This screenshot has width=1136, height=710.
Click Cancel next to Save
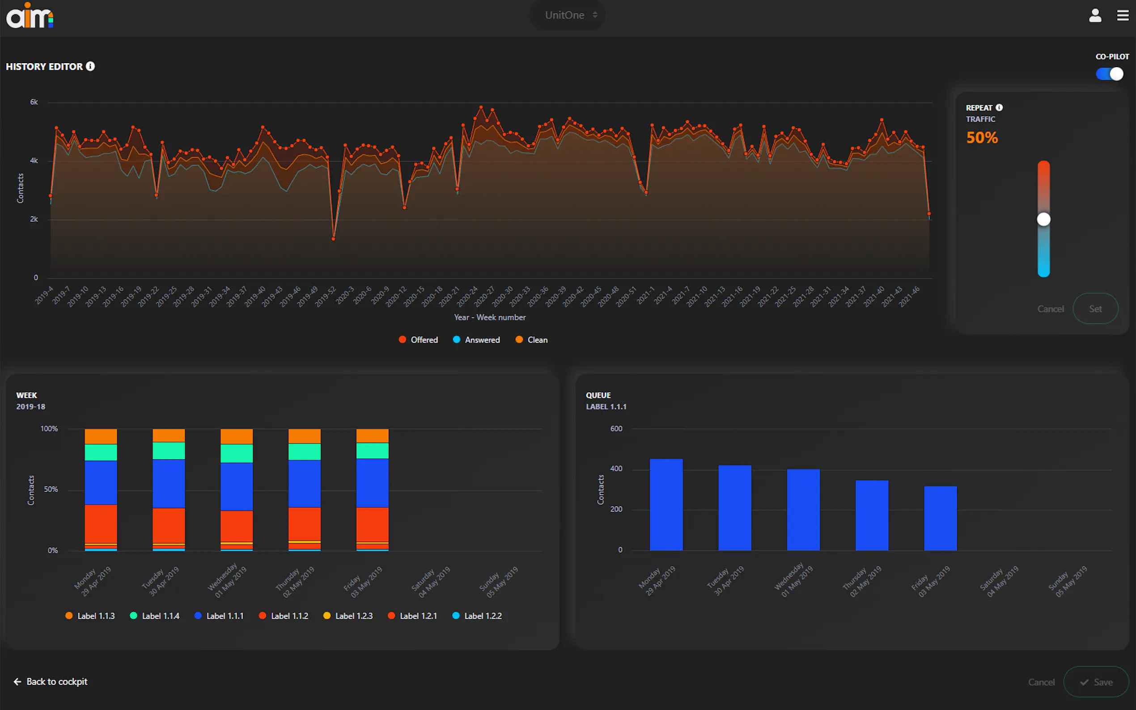(x=1041, y=682)
